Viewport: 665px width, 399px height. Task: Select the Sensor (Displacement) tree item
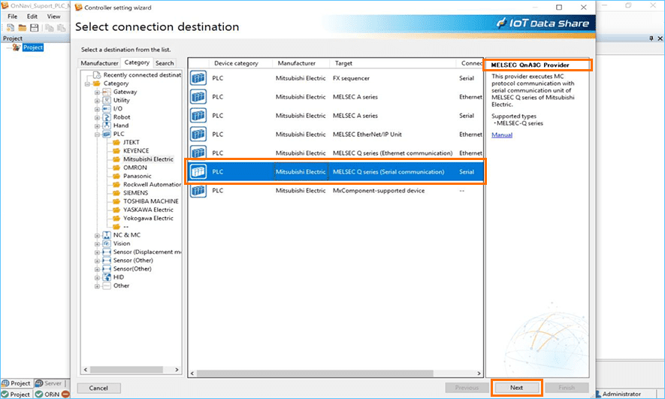pyautogui.click(x=147, y=252)
